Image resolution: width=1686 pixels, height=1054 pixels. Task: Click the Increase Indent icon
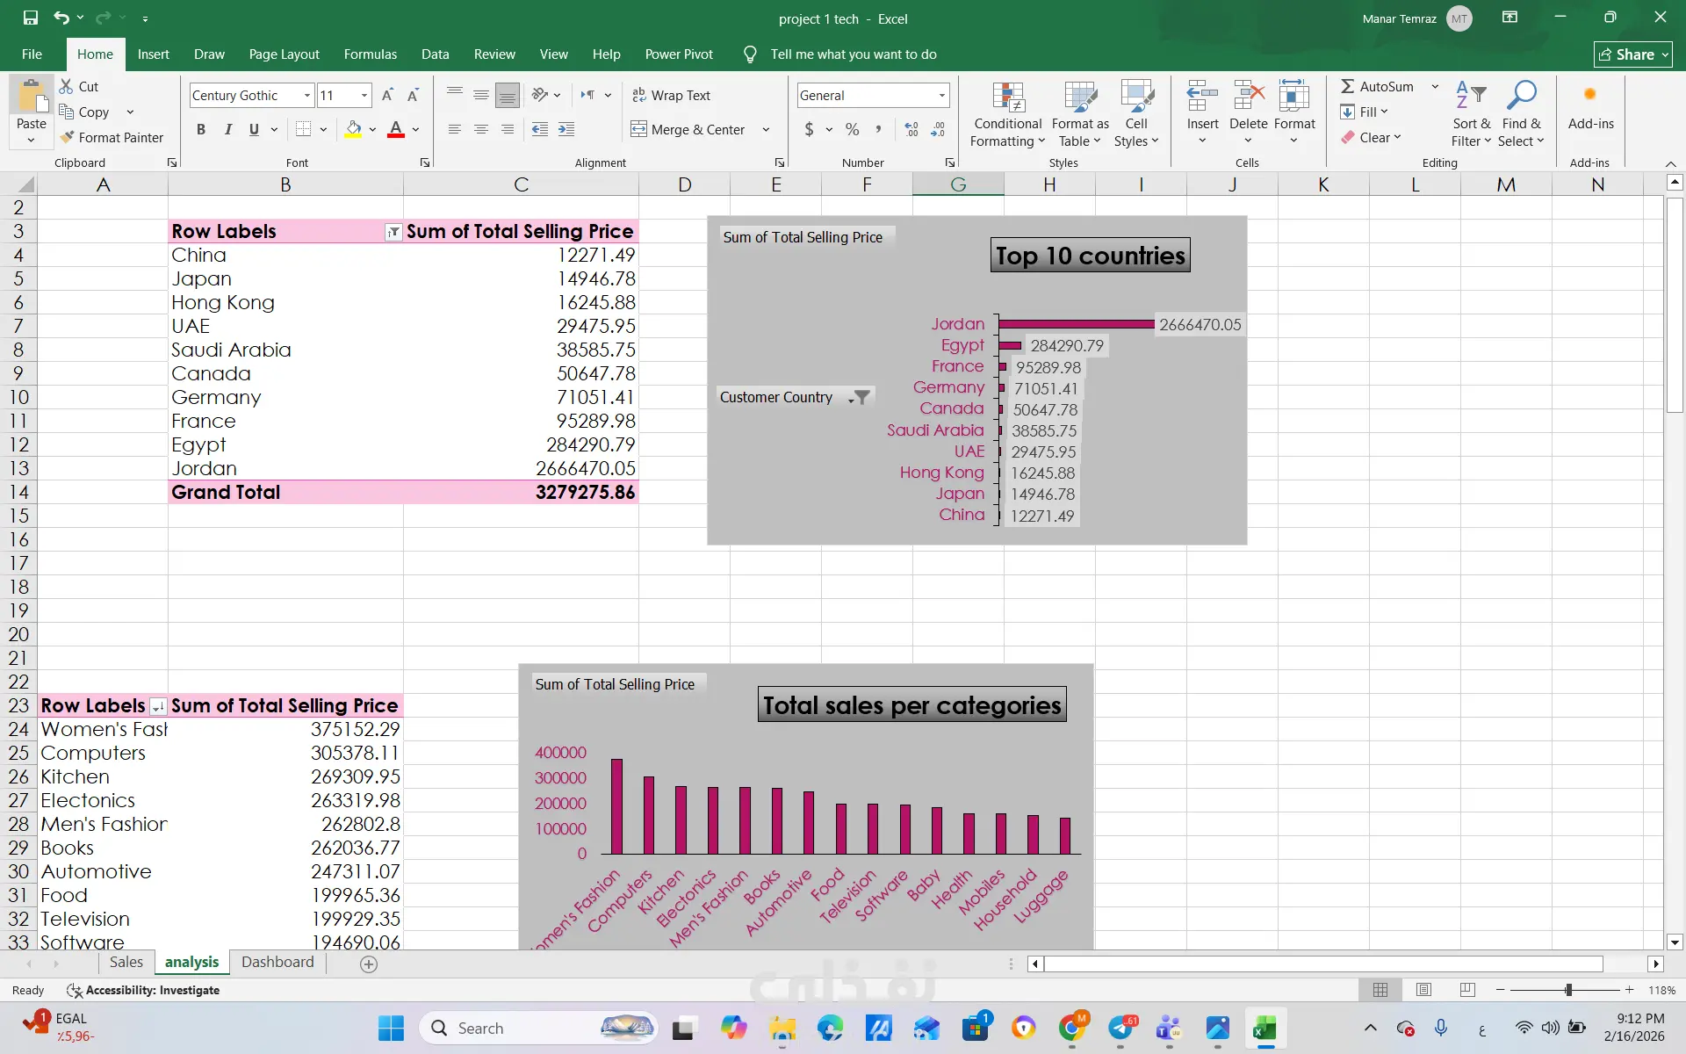point(566,129)
